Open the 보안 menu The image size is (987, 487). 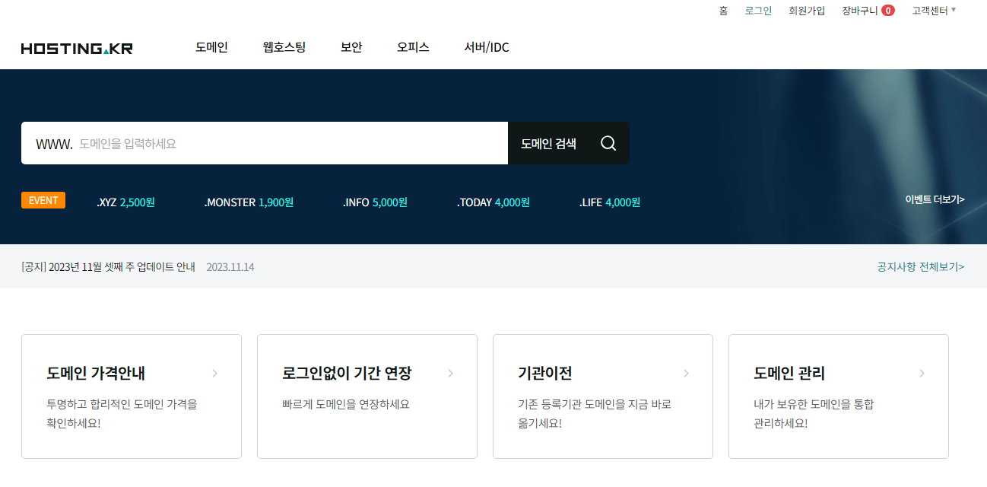[x=351, y=47]
